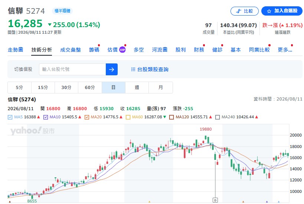
Task: Select the 日 daily interval
Action: click(x=114, y=88)
